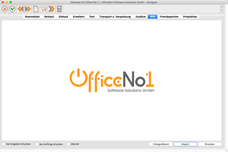Switch to the Stammblatt tab
Viewport: 228px width, 152px height.
click(x=32, y=17)
